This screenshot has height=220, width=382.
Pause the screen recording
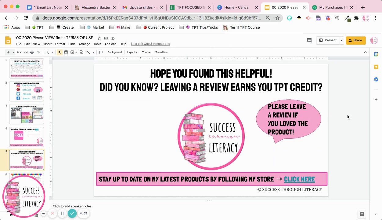click(62, 214)
